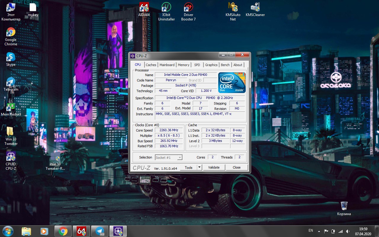Screen dimensions: 379x237
Task: Click the Close button in CPU-Z
Action: (x=237, y=167)
